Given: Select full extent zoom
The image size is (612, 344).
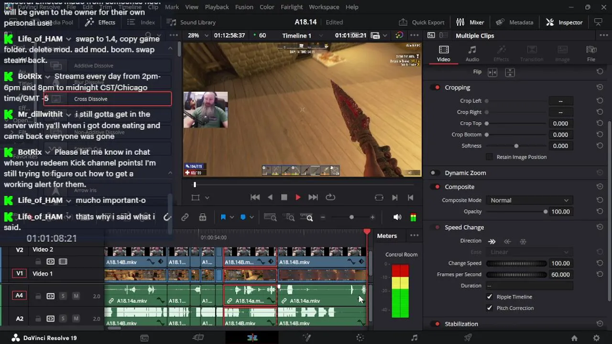Looking at the screenshot, I should [270, 217].
